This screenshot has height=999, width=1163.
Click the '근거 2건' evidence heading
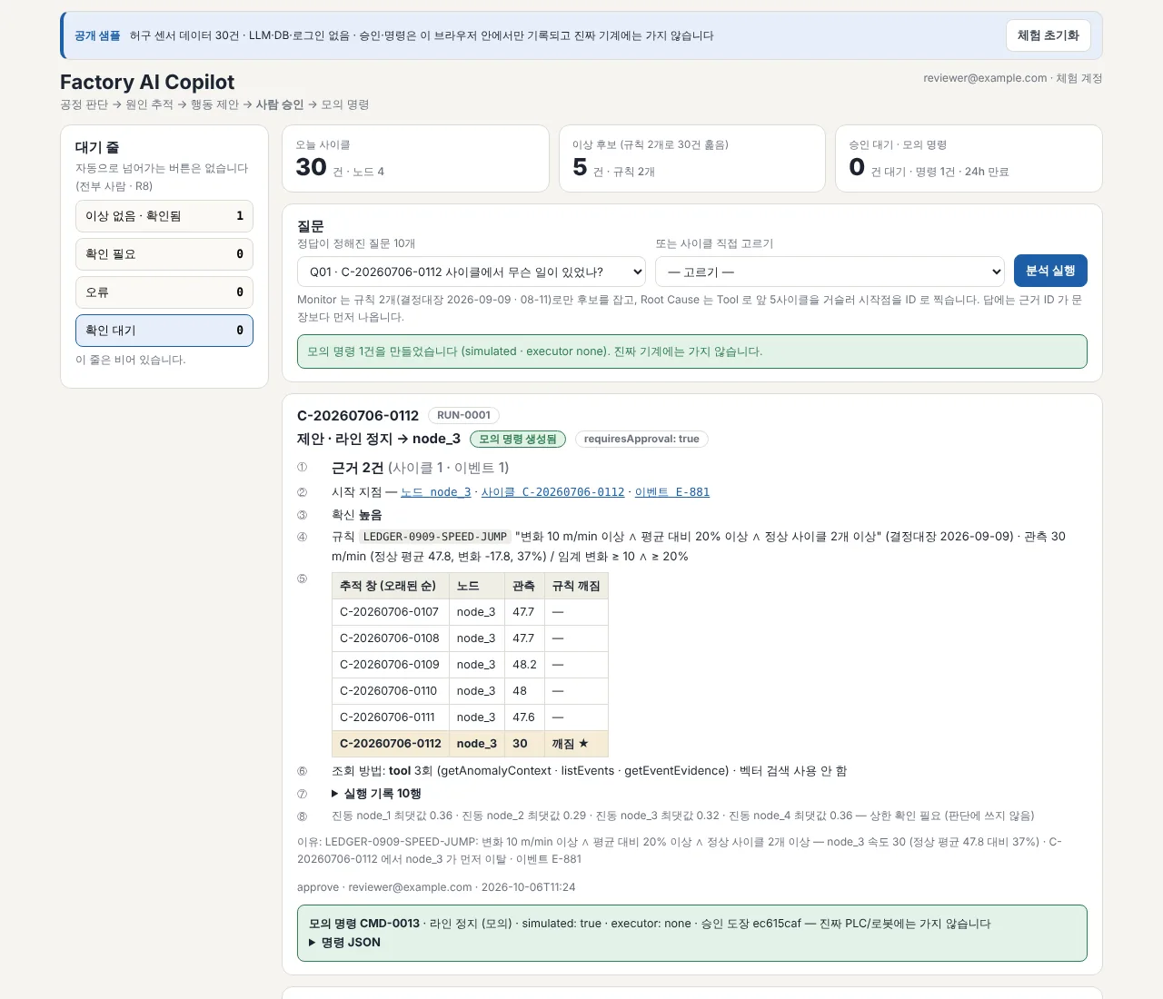[x=357, y=468]
